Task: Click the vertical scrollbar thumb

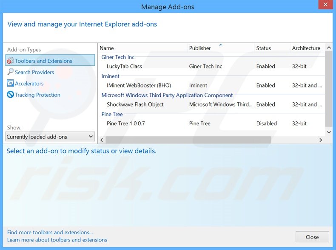Action: coord(329,89)
